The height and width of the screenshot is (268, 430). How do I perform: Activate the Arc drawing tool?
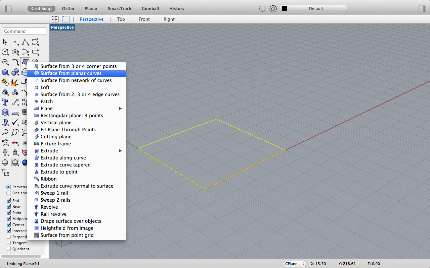(25, 52)
